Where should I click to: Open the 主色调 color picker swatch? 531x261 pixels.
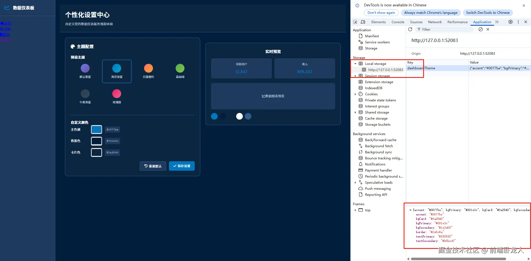click(97, 129)
